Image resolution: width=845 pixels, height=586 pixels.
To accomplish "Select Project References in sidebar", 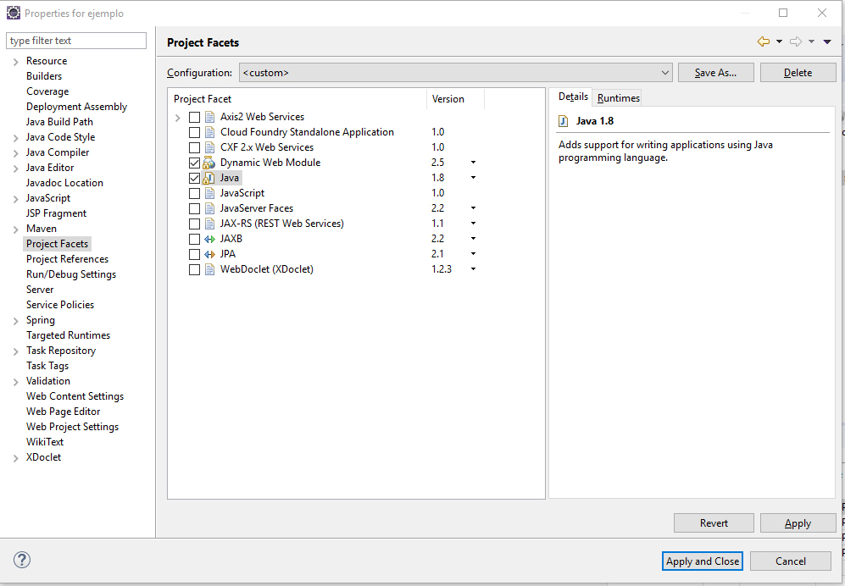I will (67, 259).
